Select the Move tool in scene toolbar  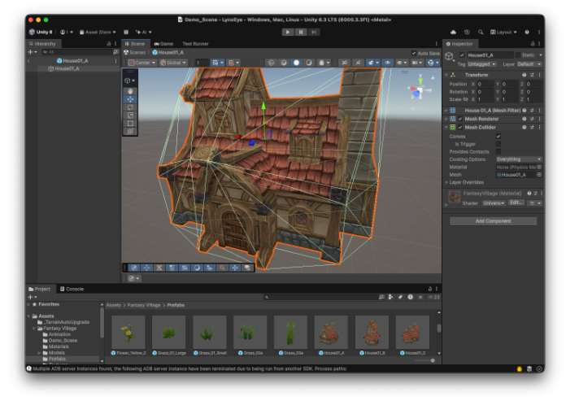click(130, 99)
